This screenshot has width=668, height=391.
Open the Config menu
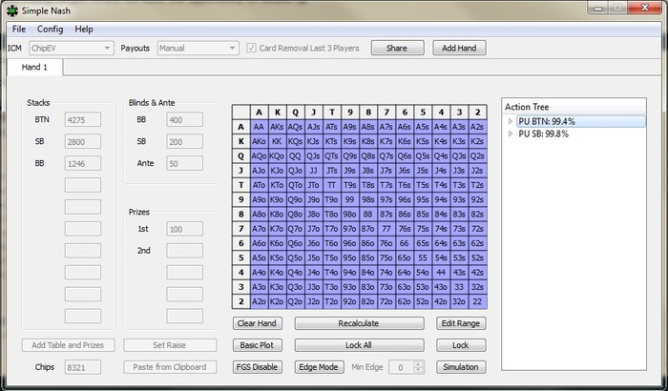pyautogui.click(x=50, y=29)
